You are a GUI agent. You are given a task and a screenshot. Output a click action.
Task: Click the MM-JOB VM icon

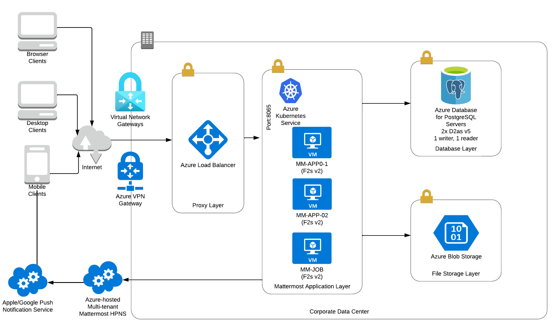click(312, 248)
